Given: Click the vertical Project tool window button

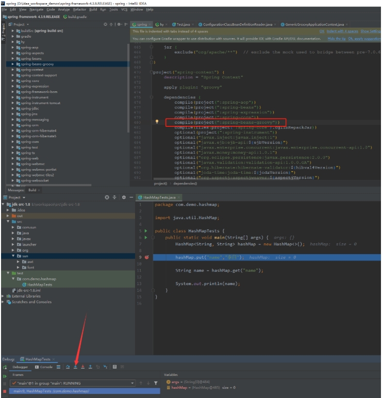Looking at the screenshot, I should 3,32.
